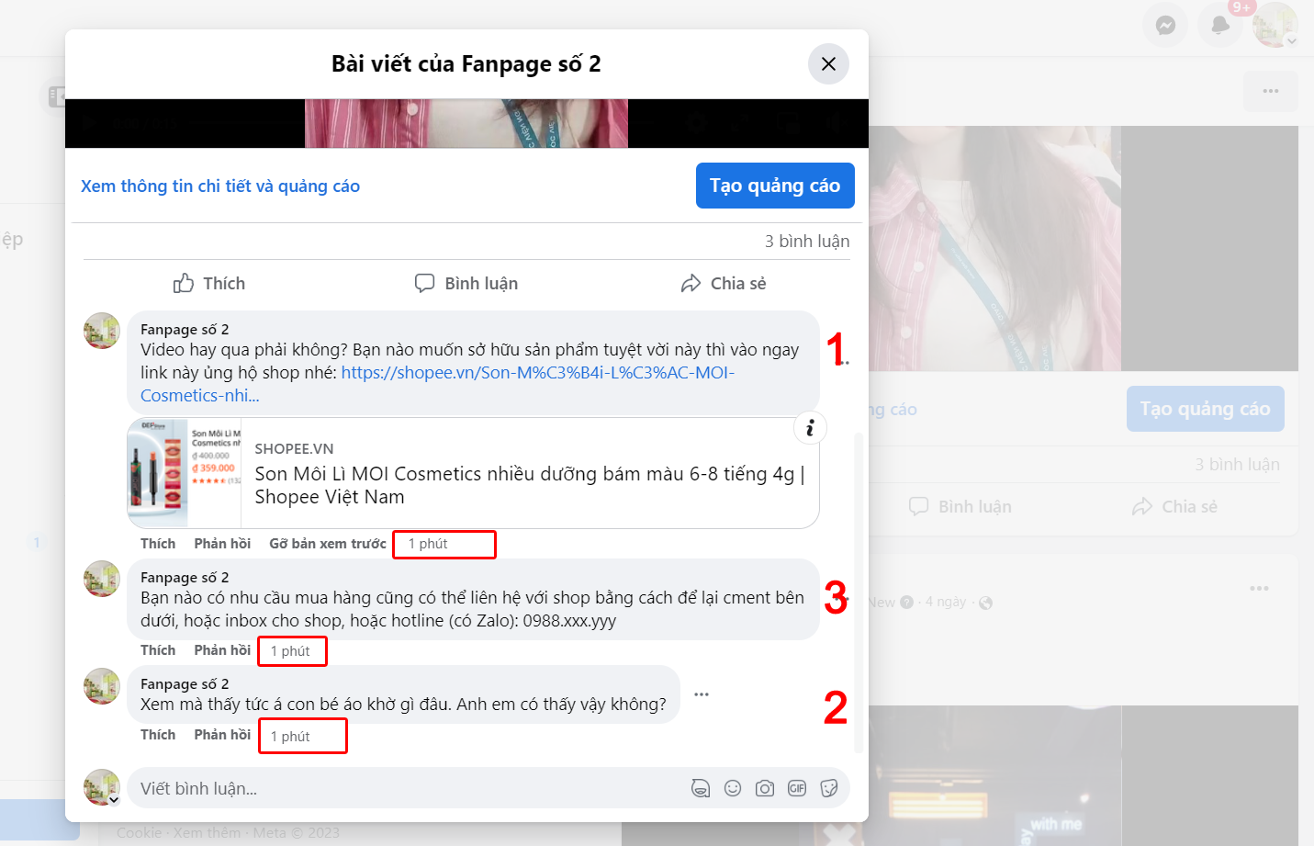Click Fanpage số 2 name on hotline comment
This screenshot has width=1314, height=846.
tap(185, 578)
